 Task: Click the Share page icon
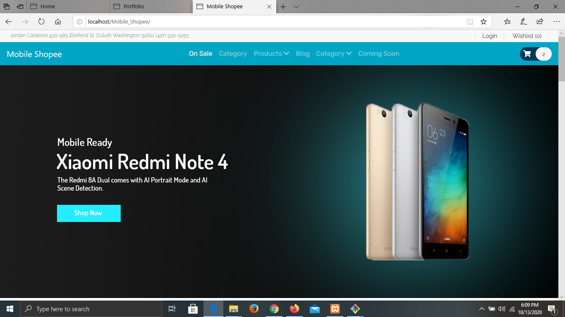[x=540, y=21]
